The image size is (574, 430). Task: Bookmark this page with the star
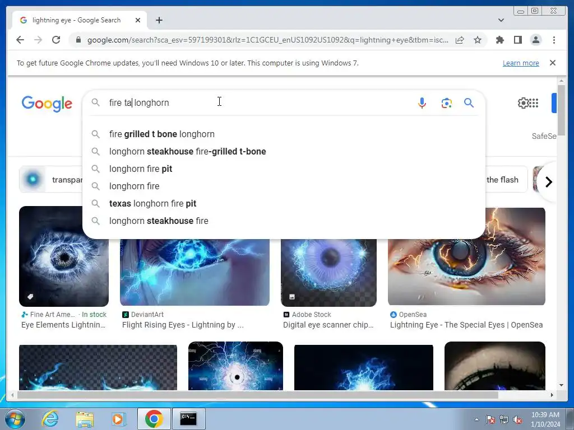[x=478, y=40]
